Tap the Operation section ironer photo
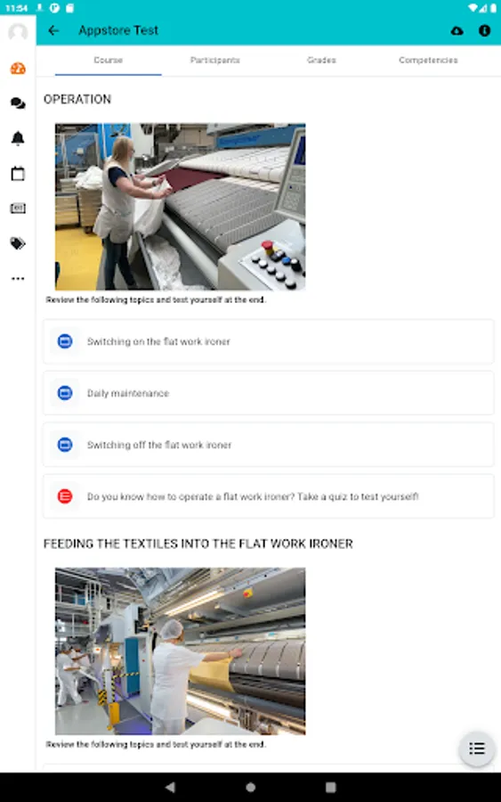 pos(181,207)
